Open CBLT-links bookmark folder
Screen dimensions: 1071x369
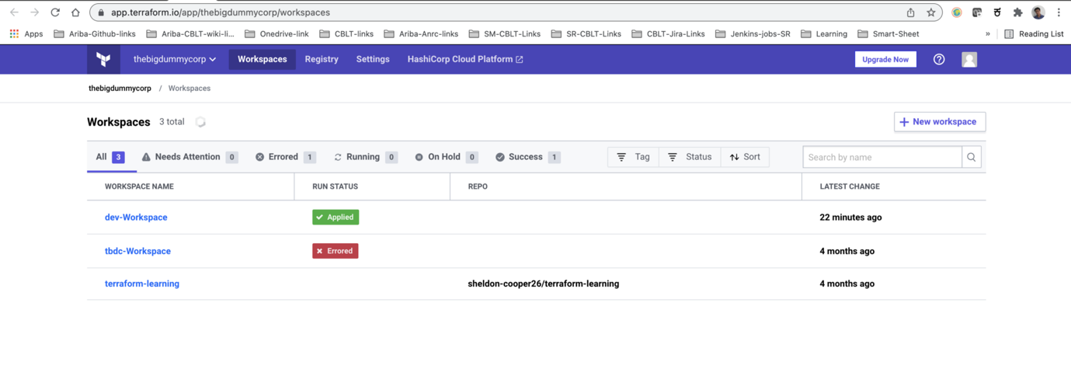pos(346,34)
